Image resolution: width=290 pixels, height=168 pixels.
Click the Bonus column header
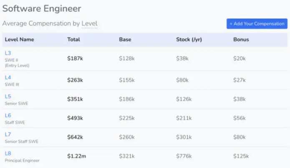(x=241, y=39)
